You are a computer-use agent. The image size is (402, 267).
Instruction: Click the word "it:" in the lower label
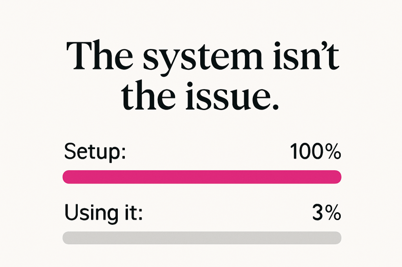coord(132,213)
